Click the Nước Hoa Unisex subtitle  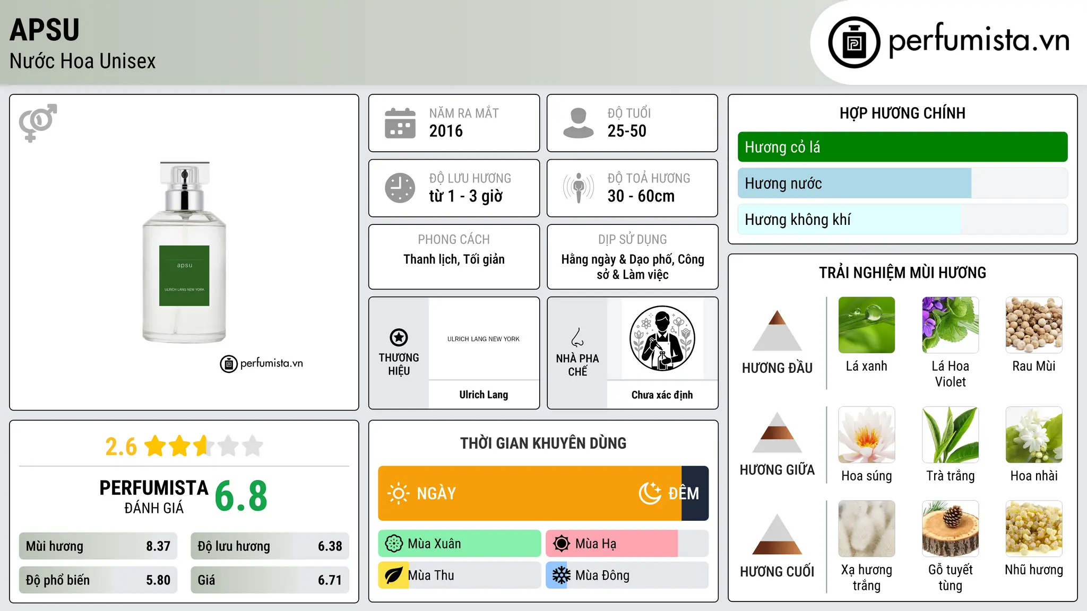pyautogui.click(x=83, y=62)
